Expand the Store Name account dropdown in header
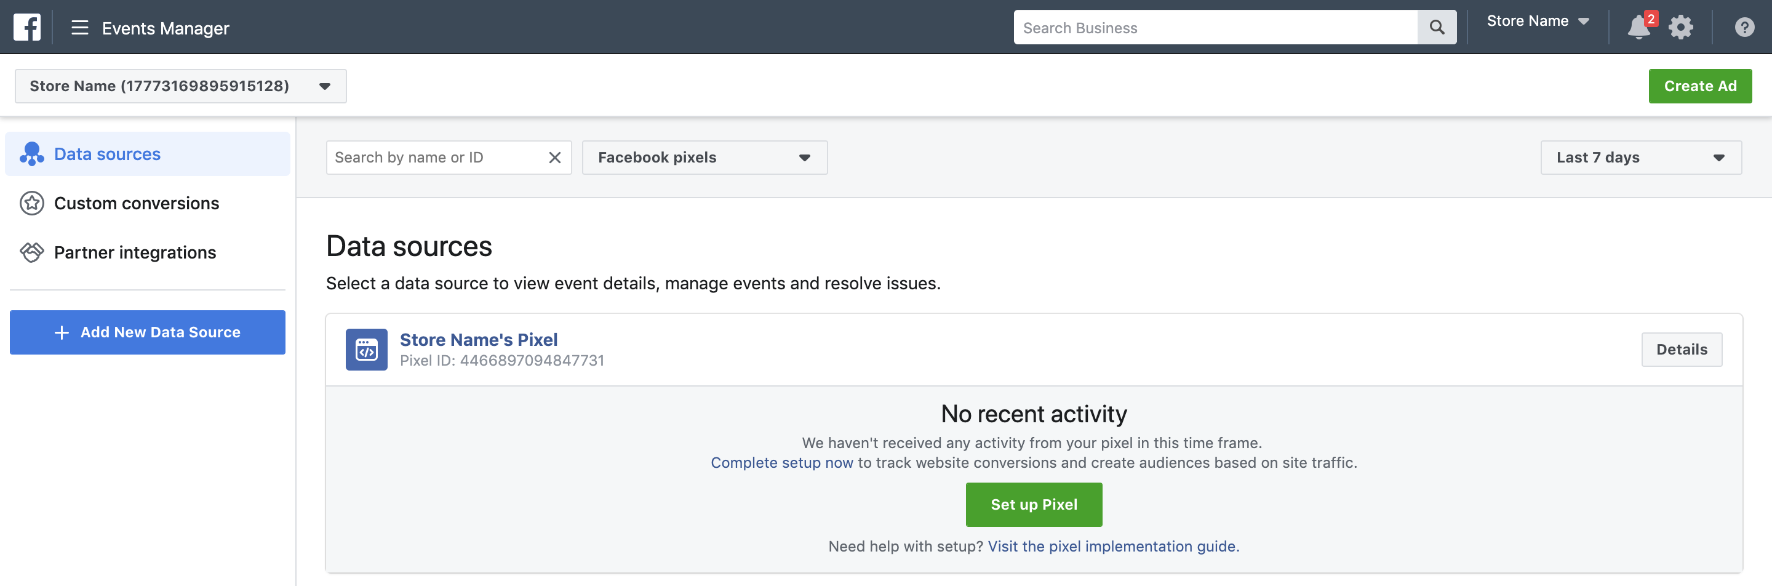Viewport: 1772px width, 586px height. coord(1538,22)
